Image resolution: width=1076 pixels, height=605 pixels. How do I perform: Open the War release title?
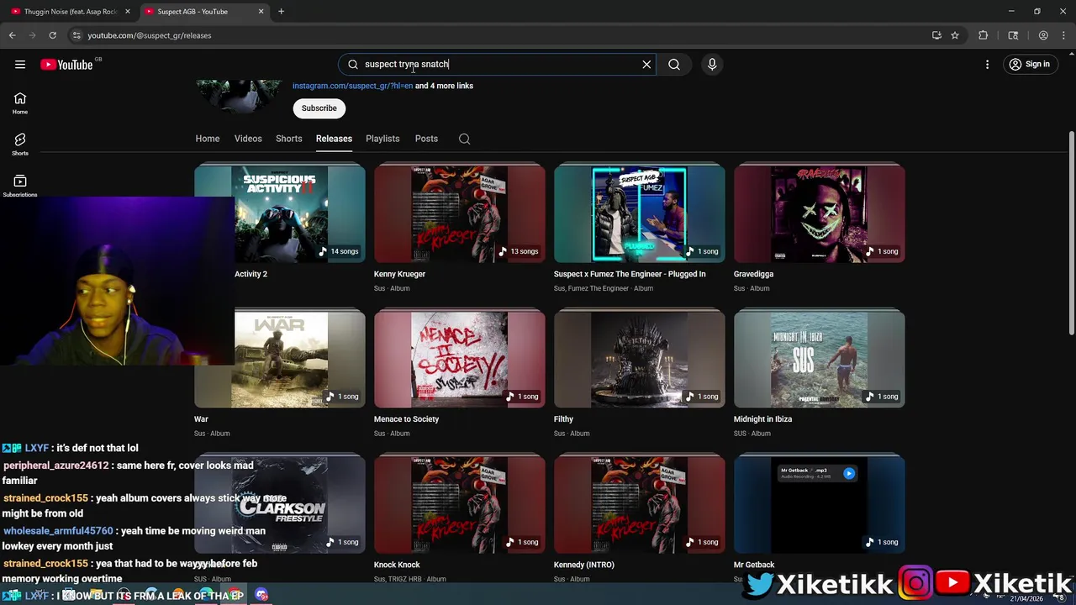(x=201, y=419)
